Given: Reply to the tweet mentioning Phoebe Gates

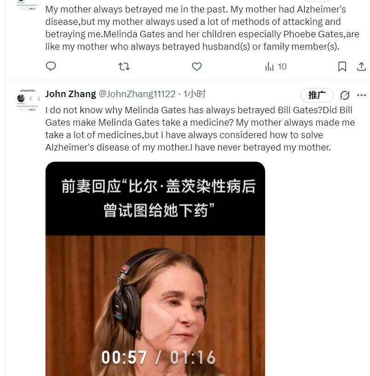Looking at the screenshot, I should click(x=51, y=66).
